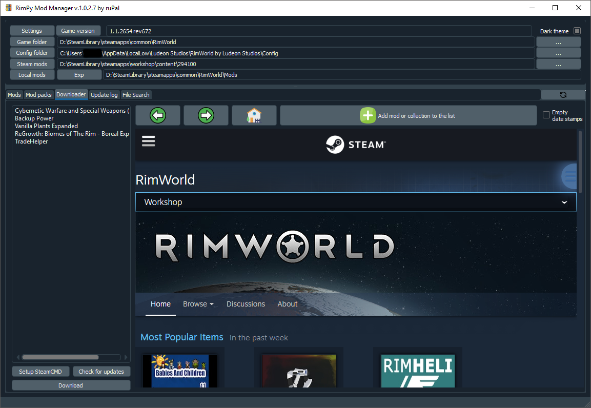The image size is (591, 408).
Task: Click the Config folder path field
Action: point(296,53)
